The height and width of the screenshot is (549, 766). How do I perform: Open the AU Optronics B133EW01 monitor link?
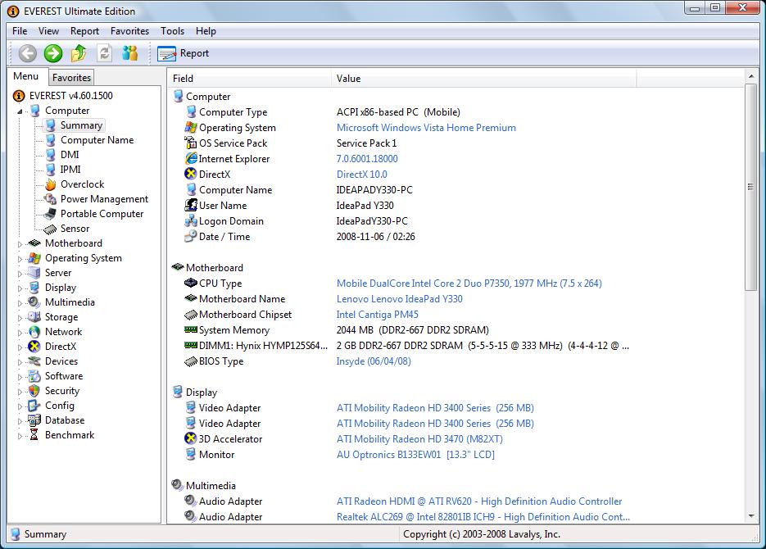click(415, 455)
